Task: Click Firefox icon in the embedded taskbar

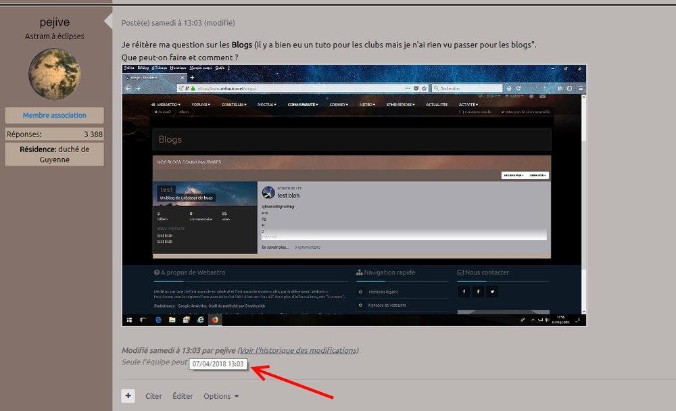Action: [215, 320]
